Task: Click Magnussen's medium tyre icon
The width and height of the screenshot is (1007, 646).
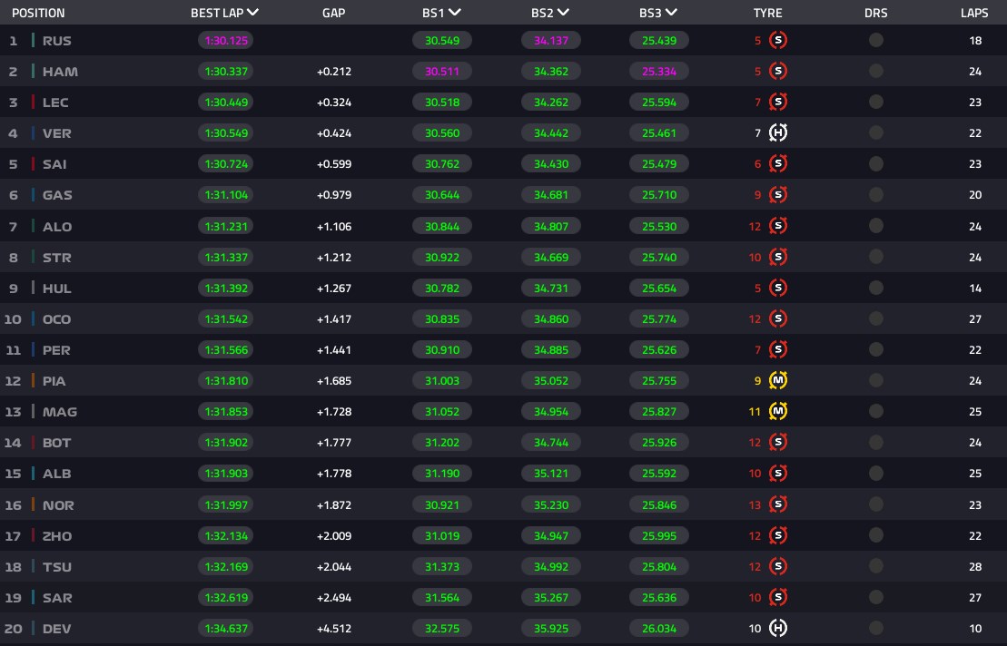Action: point(778,411)
